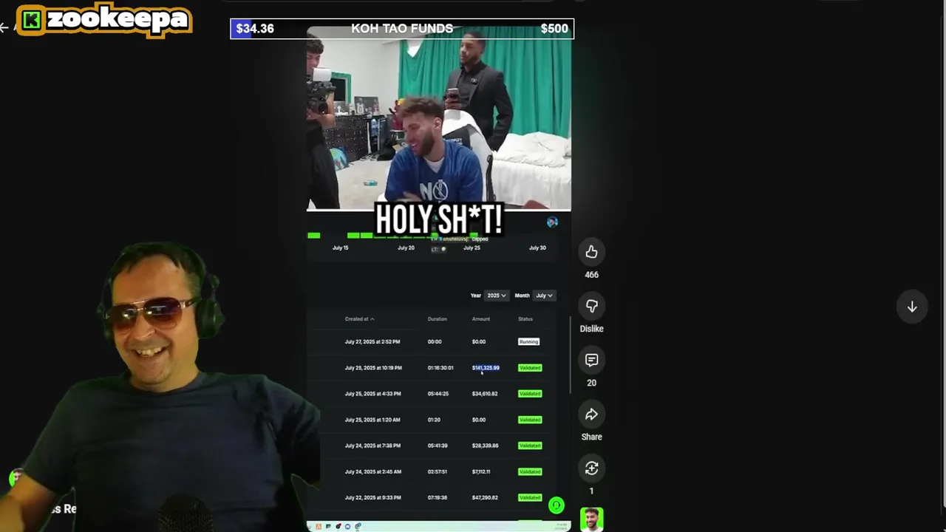The image size is (946, 532).
Task: Open the Month July dropdown
Action: point(544,296)
